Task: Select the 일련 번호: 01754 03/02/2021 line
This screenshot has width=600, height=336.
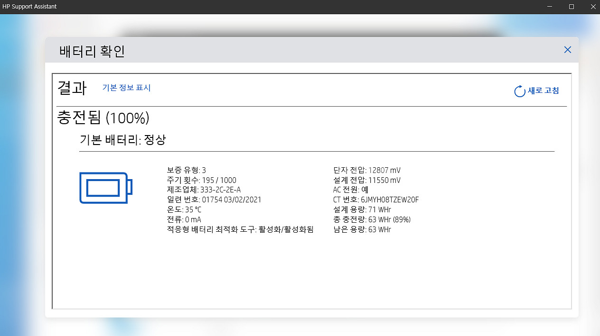Action: (214, 200)
